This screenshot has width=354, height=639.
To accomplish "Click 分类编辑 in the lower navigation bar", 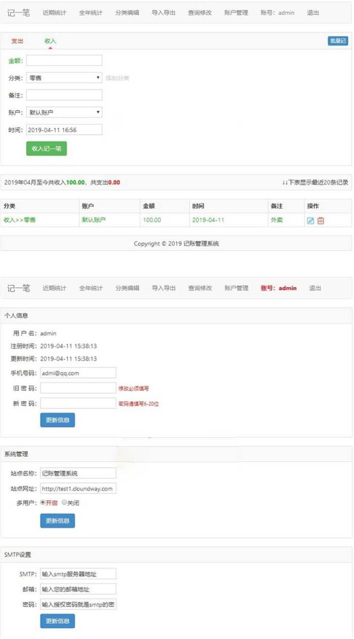I will pyautogui.click(x=127, y=288).
